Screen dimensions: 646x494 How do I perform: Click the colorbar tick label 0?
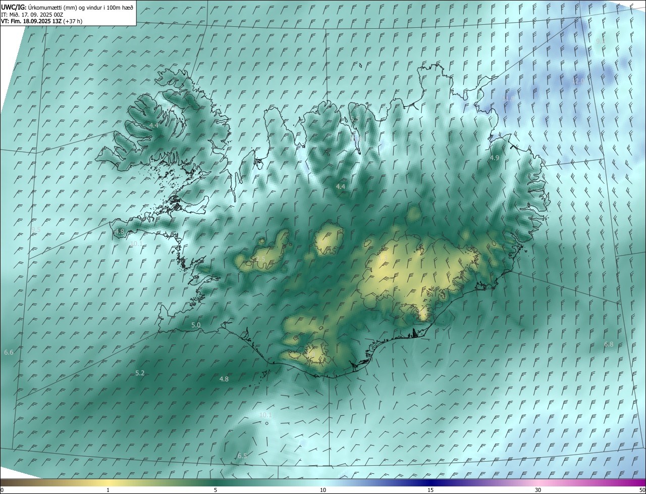[2, 490]
